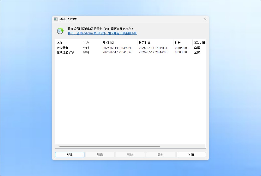Screen dimensions: 261x176
Task: Close the 录制计划列表 dialog via X
Action: coord(205,19)
